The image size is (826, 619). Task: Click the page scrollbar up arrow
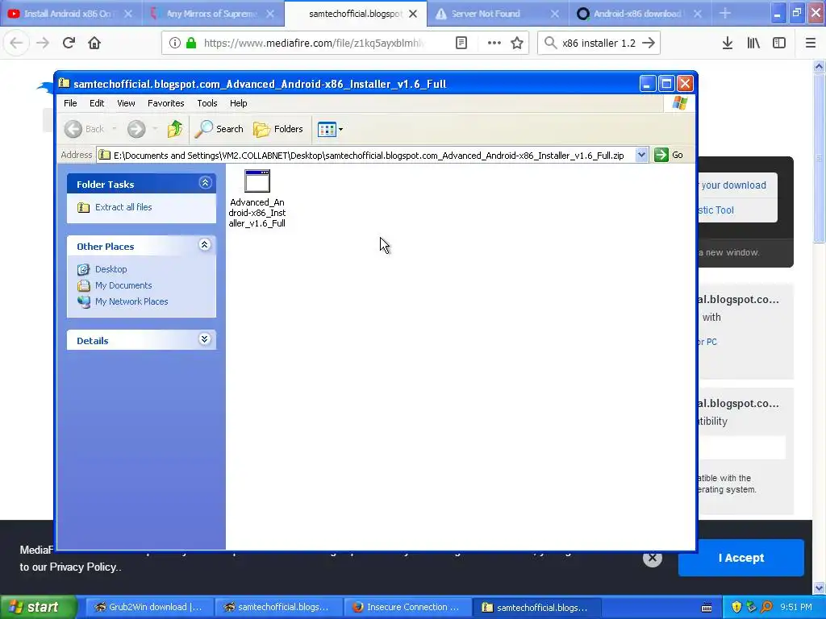819,66
